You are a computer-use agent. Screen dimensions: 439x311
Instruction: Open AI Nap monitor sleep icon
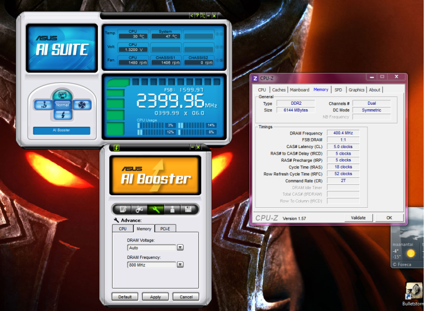[63, 95]
